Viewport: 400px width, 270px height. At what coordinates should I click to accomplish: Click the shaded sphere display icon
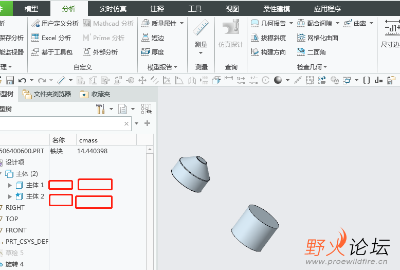(x=278, y=80)
